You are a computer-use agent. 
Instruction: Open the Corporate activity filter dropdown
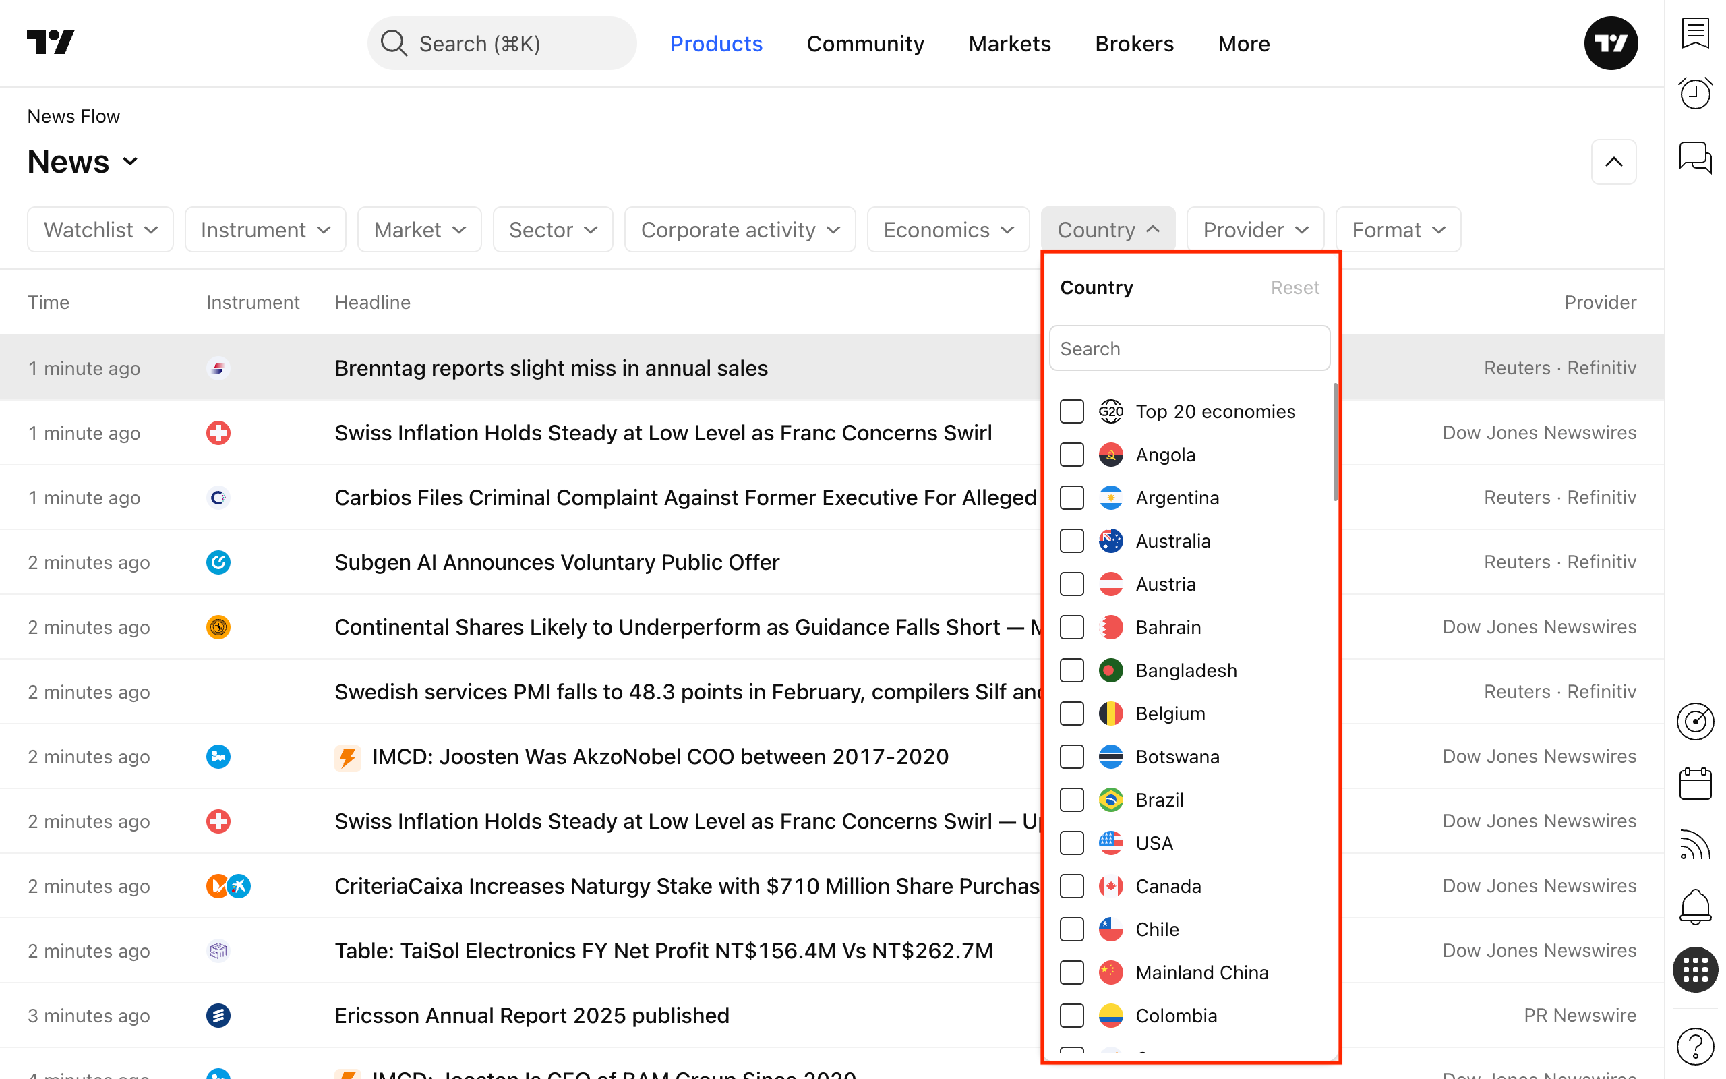pyautogui.click(x=740, y=230)
